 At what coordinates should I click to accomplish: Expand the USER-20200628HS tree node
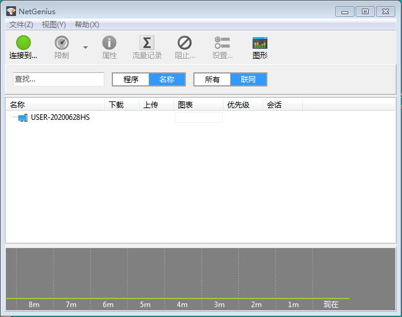point(14,117)
